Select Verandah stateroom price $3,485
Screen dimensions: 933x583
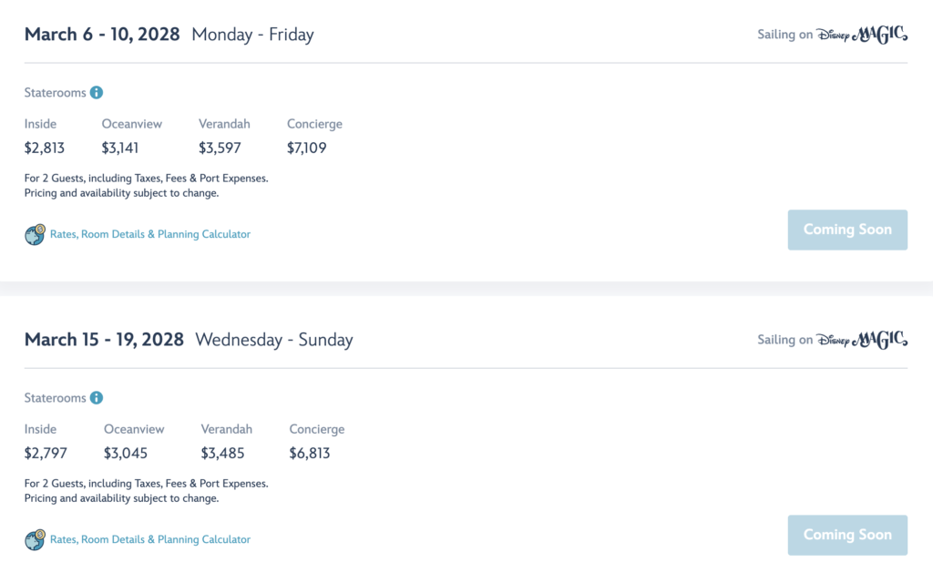point(222,454)
